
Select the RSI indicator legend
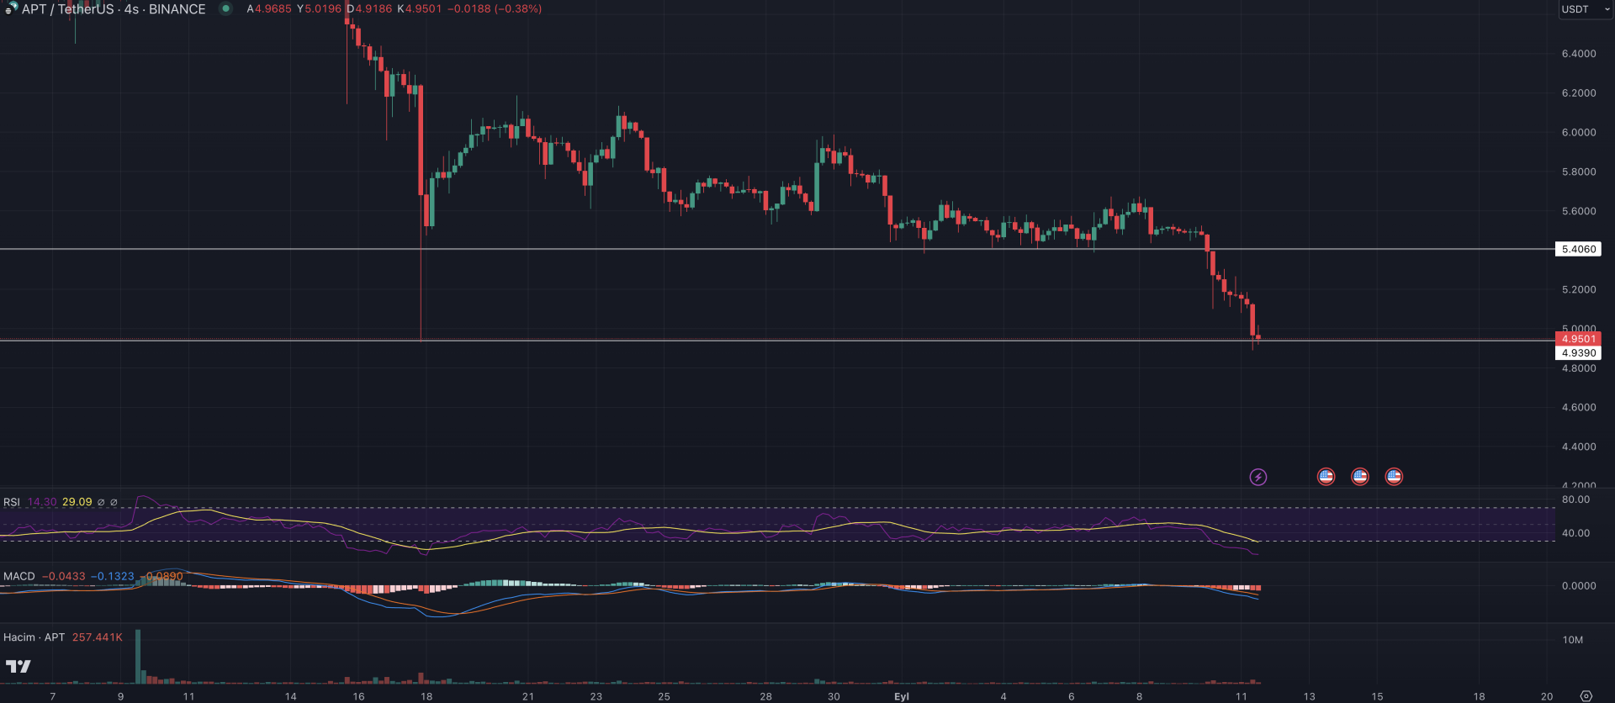click(x=12, y=502)
